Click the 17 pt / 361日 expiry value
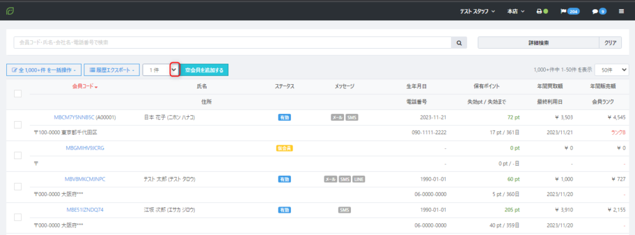 (505, 132)
